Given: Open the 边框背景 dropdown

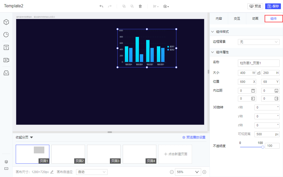Looking at the screenshot, I should coord(259,42).
